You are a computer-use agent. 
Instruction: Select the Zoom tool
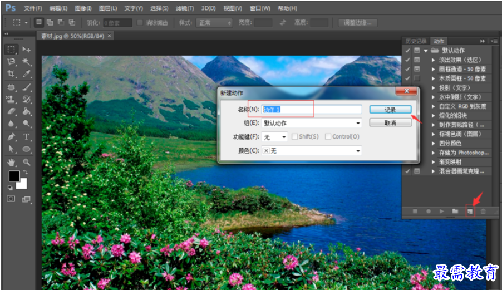point(27,163)
